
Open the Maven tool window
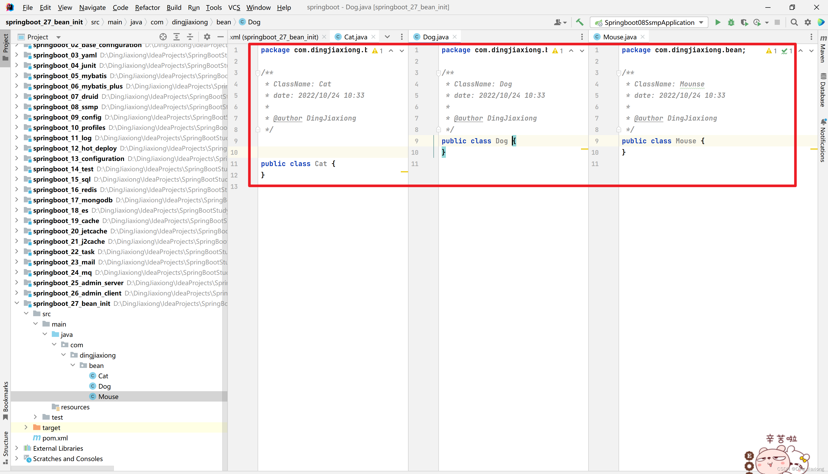823,49
